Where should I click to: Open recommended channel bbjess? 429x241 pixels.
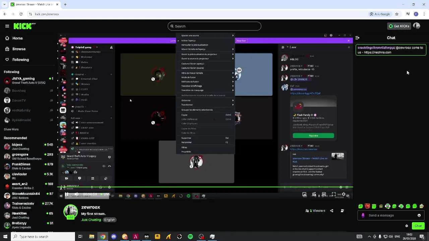pos(28,147)
